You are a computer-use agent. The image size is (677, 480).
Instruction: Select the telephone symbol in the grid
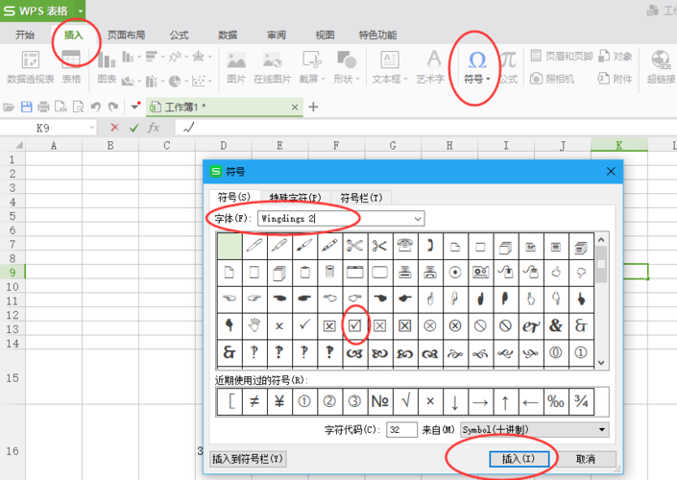(x=405, y=246)
